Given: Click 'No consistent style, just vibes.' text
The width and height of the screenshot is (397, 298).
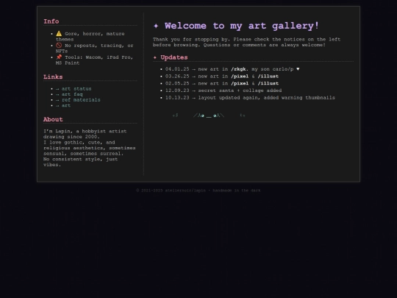Looking at the screenshot, I should (x=81, y=162).
